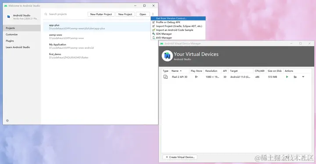Viewport: 316px width, 164px height.
Task: Click the Target column header
Action: click(x=241, y=71)
